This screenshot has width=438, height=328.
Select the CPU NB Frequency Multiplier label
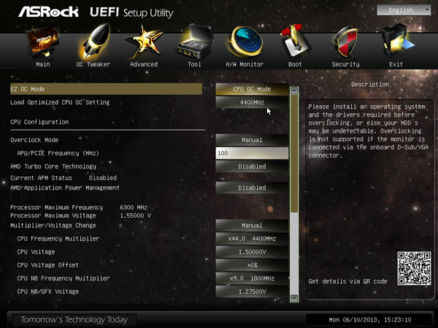point(64,278)
